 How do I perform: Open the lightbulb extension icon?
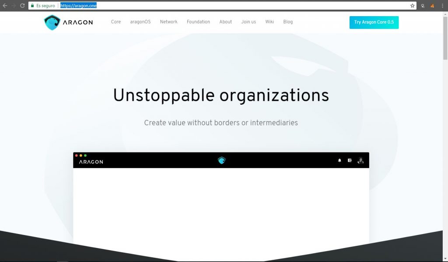423,6
